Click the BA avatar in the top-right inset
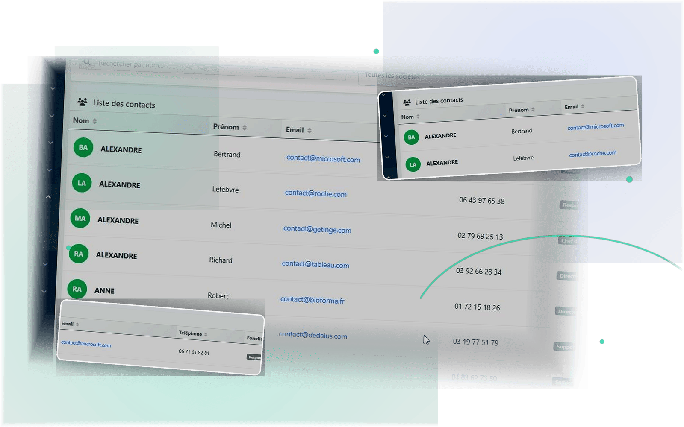The width and height of the screenshot is (684, 427). pyautogui.click(x=411, y=137)
